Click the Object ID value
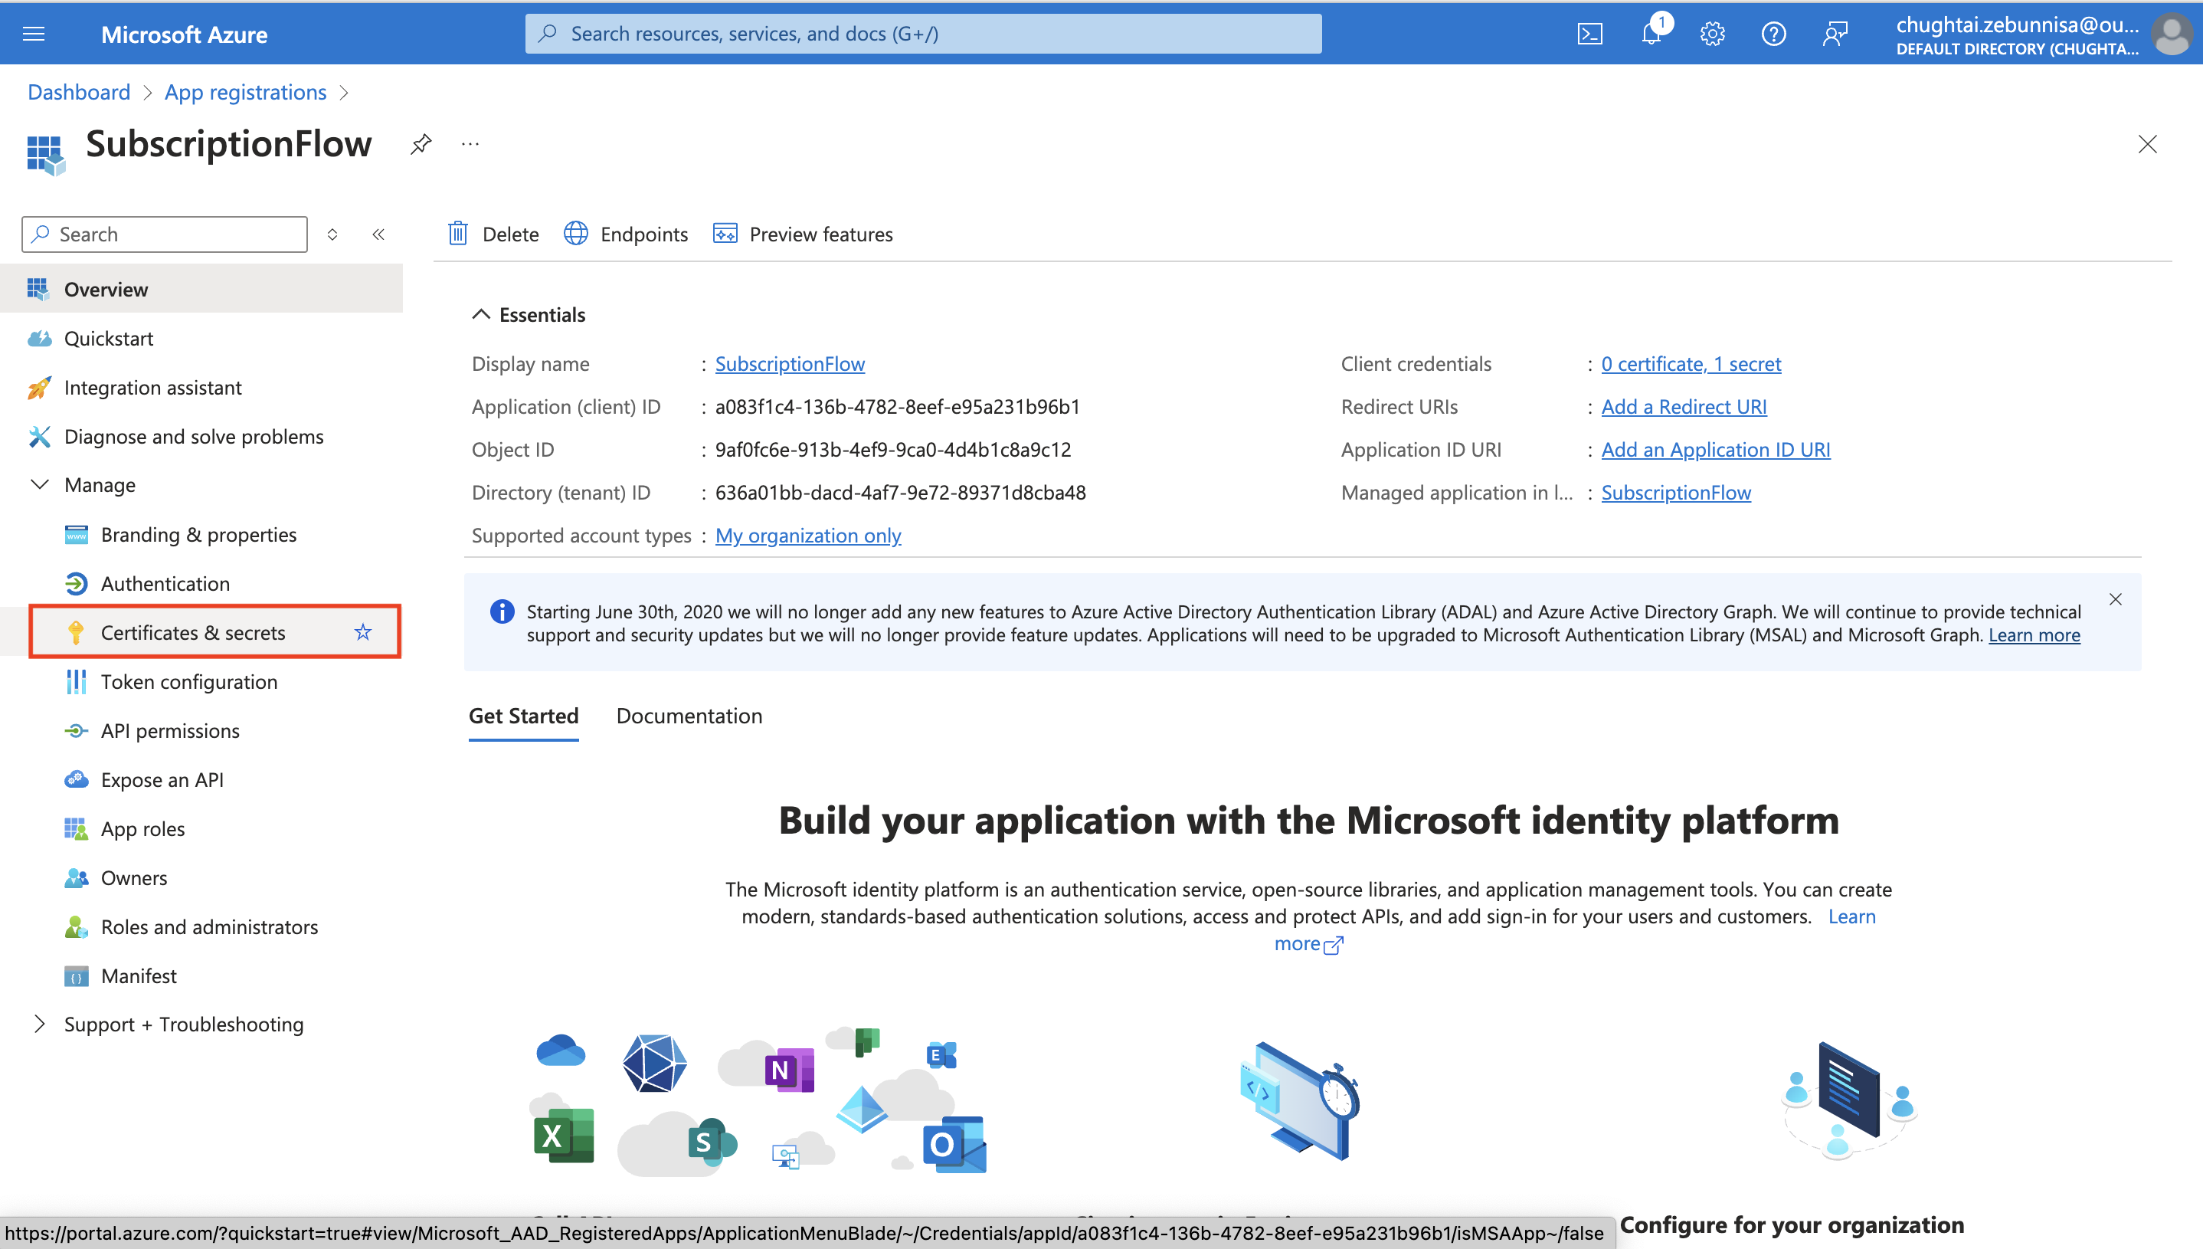This screenshot has width=2203, height=1249. coord(892,449)
